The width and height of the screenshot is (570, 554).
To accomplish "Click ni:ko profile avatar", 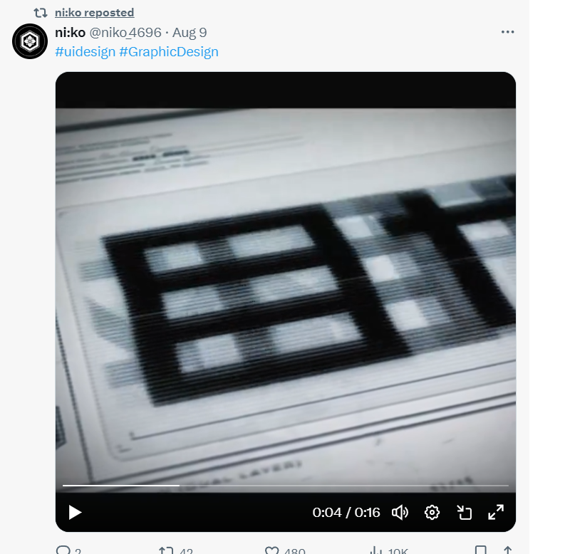I will (30, 41).
